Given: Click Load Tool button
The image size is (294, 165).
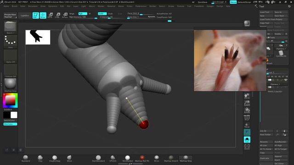Looking at the screenshot, I should tap(266, 12).
